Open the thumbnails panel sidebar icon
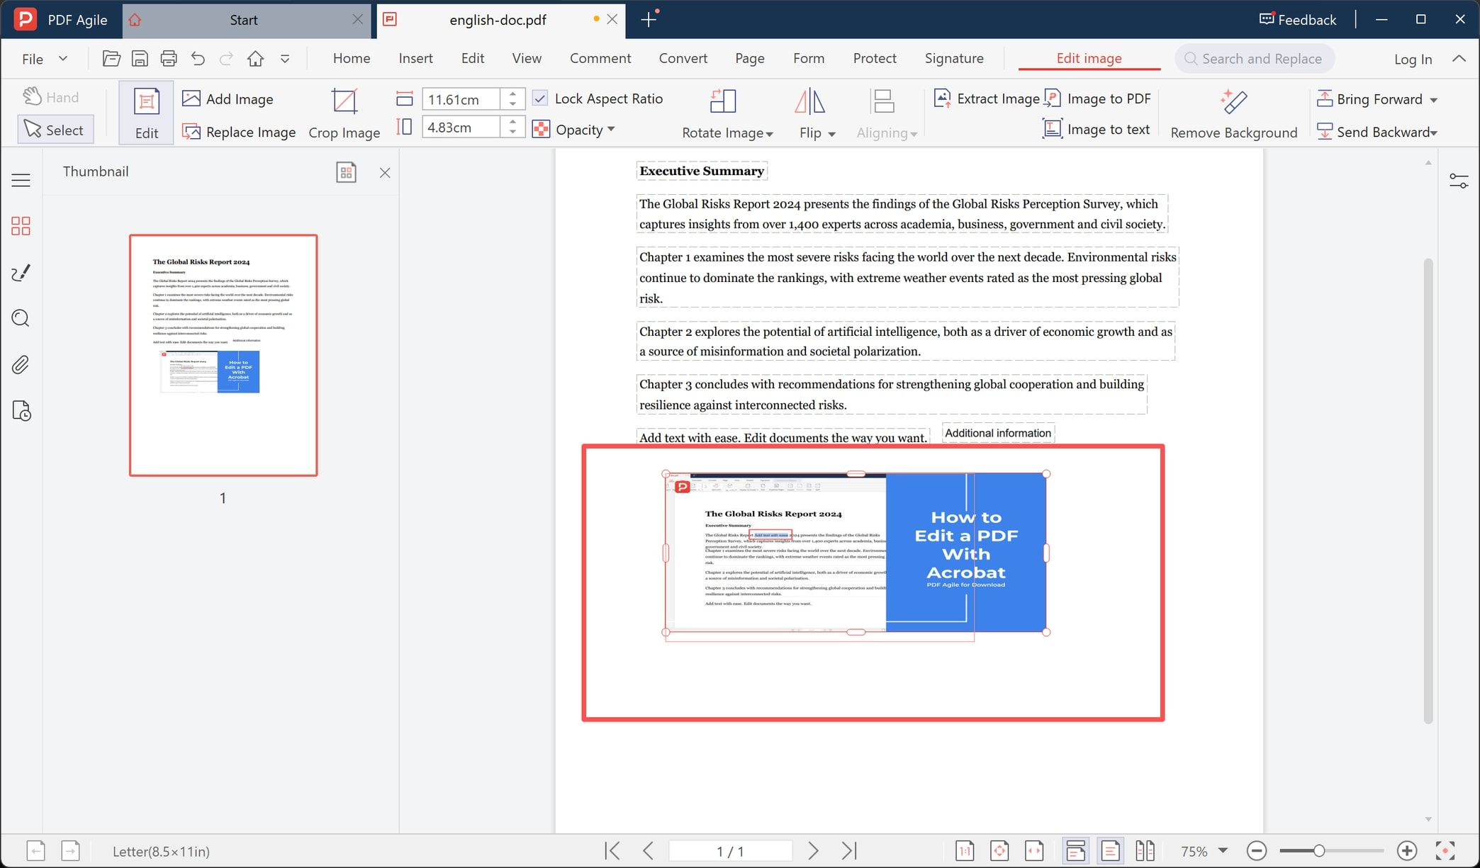1480x868 pixels. pos(21,226)
